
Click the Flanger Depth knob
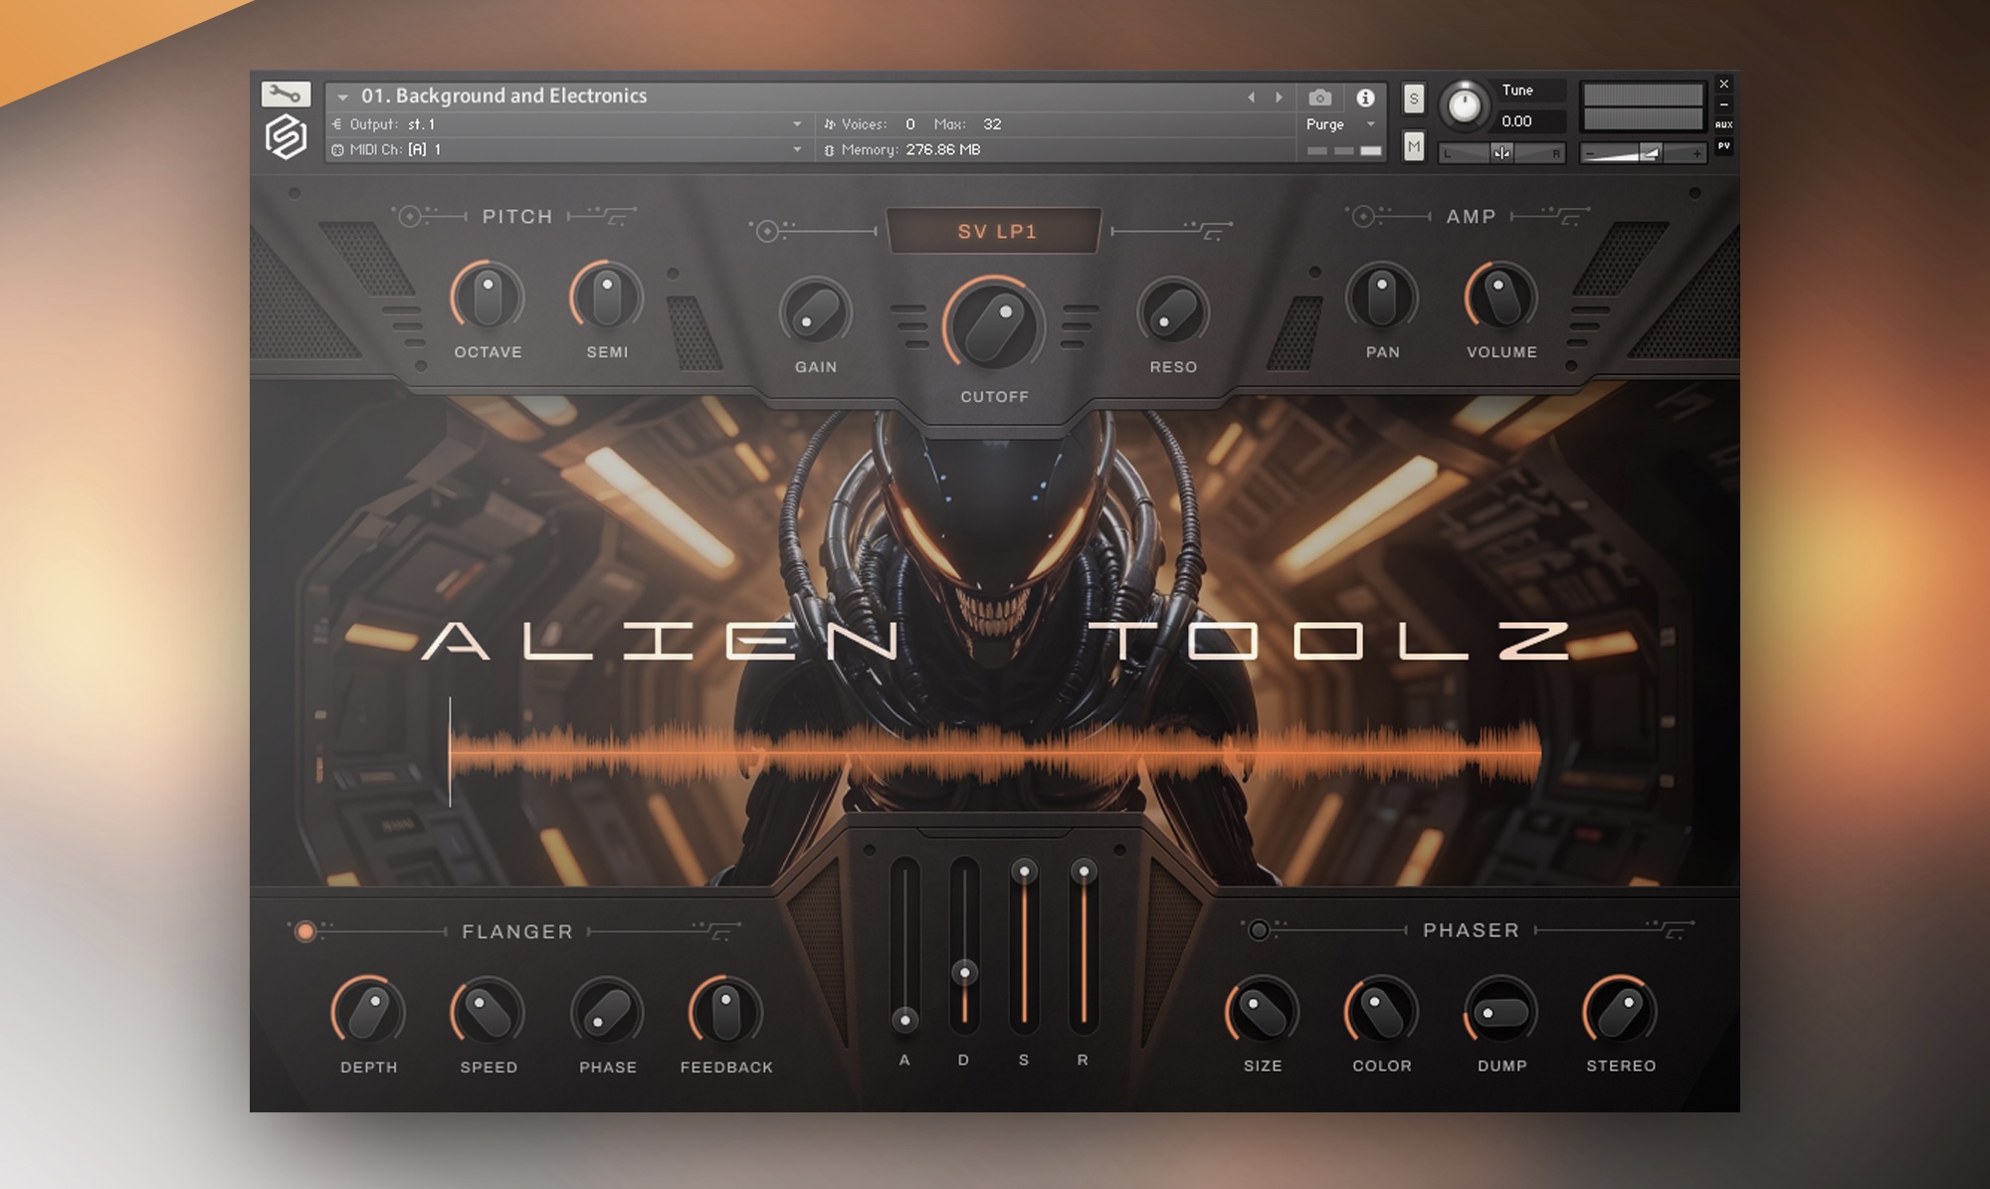click(x=368, y=1013)
